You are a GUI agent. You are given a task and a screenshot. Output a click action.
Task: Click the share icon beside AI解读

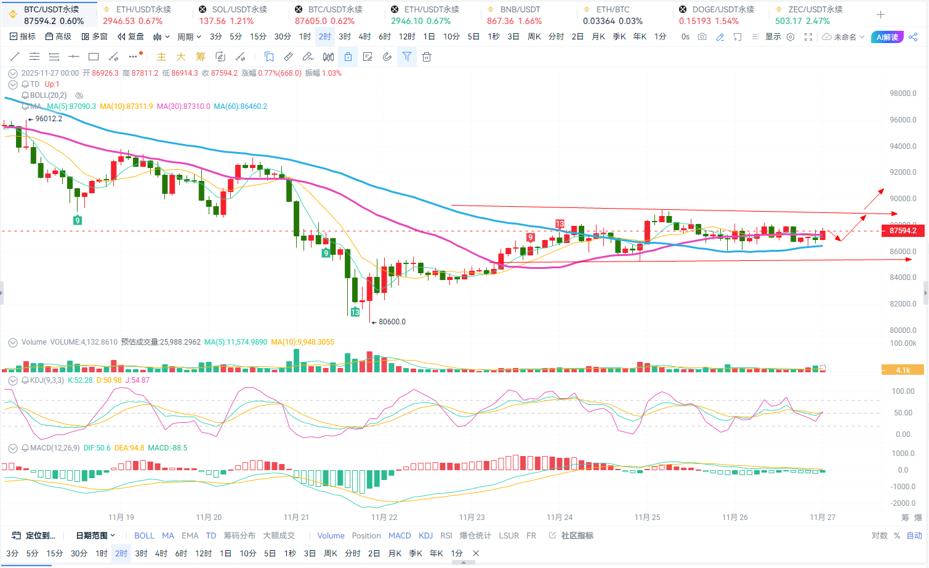coord(913,37)
